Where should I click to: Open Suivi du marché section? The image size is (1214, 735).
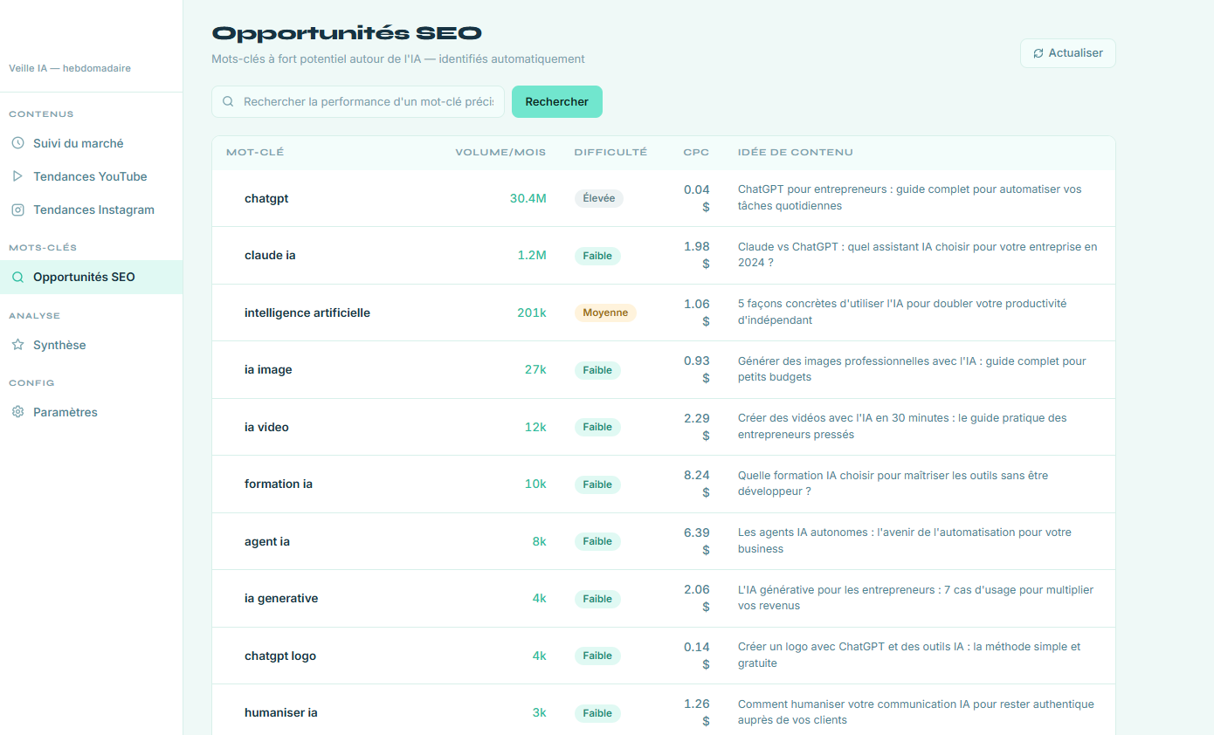pos(91,143)
